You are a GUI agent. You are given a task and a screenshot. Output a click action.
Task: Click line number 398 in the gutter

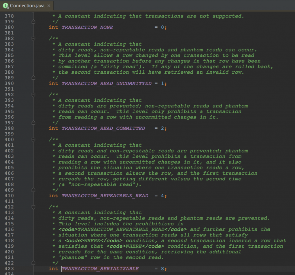point(9,129)
